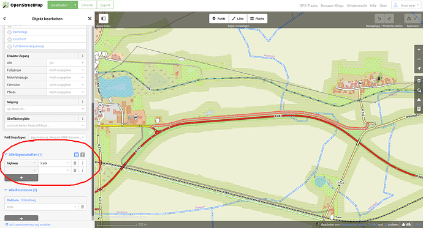423x228 pixels.
Task: Delete the highway tag with its trash icon
Action: [75, 163]
